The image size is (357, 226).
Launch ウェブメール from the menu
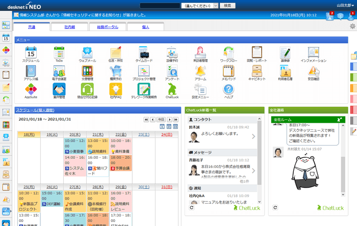[87, 52]
